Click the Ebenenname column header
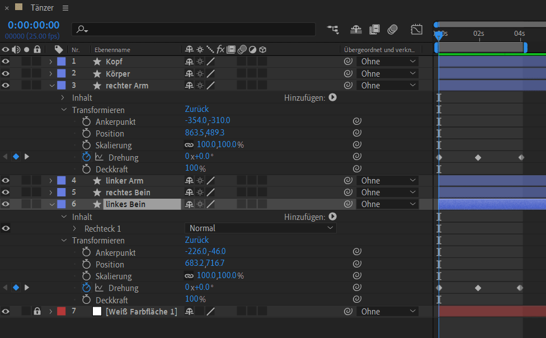The height and width of the screenshot is (338, 546). click(x=112, y=50)
